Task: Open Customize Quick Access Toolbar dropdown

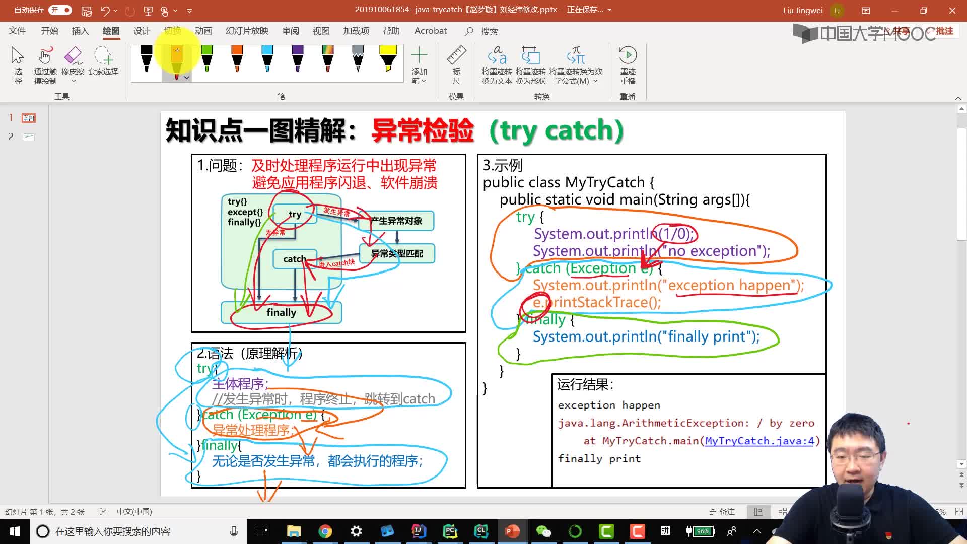Action: pos(189,11)
